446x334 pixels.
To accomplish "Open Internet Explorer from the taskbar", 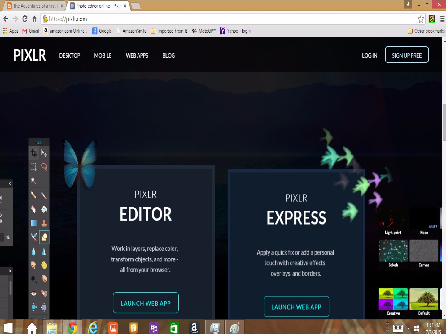I will point(93,328).
